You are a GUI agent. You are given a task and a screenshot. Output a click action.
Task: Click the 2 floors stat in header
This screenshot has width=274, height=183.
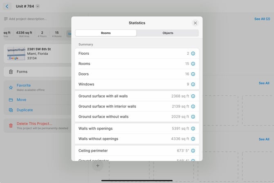click(42, 34)
